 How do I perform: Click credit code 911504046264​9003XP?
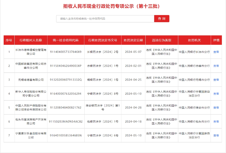click(66, 66)
